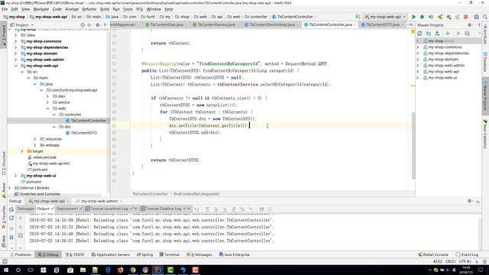Run Maven build green arrow
This screenshot has width=489, height=275.
(458, 33)
